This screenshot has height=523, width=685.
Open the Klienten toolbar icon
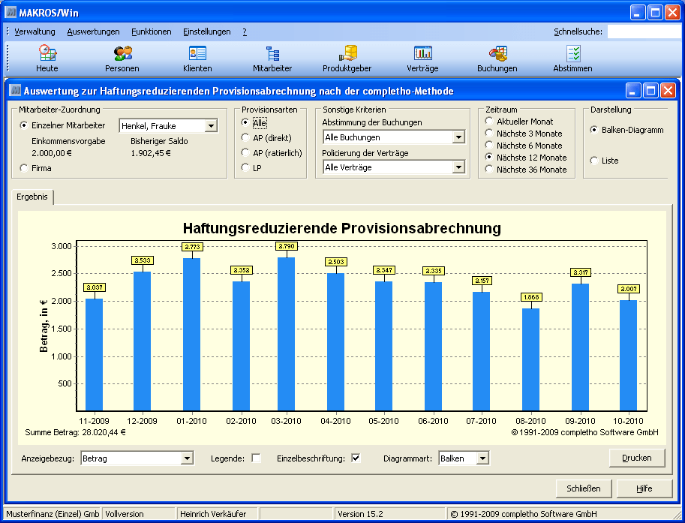pos(197,59)
